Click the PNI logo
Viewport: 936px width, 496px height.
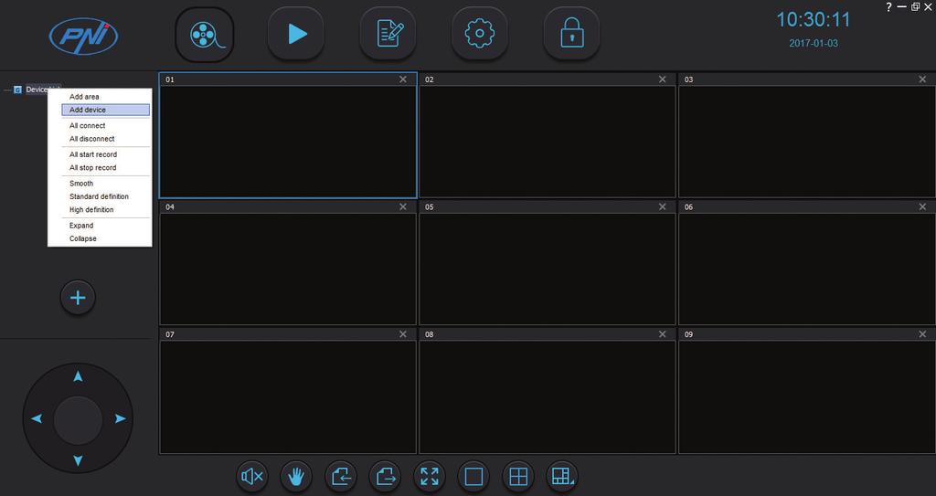tap(83, 36)
